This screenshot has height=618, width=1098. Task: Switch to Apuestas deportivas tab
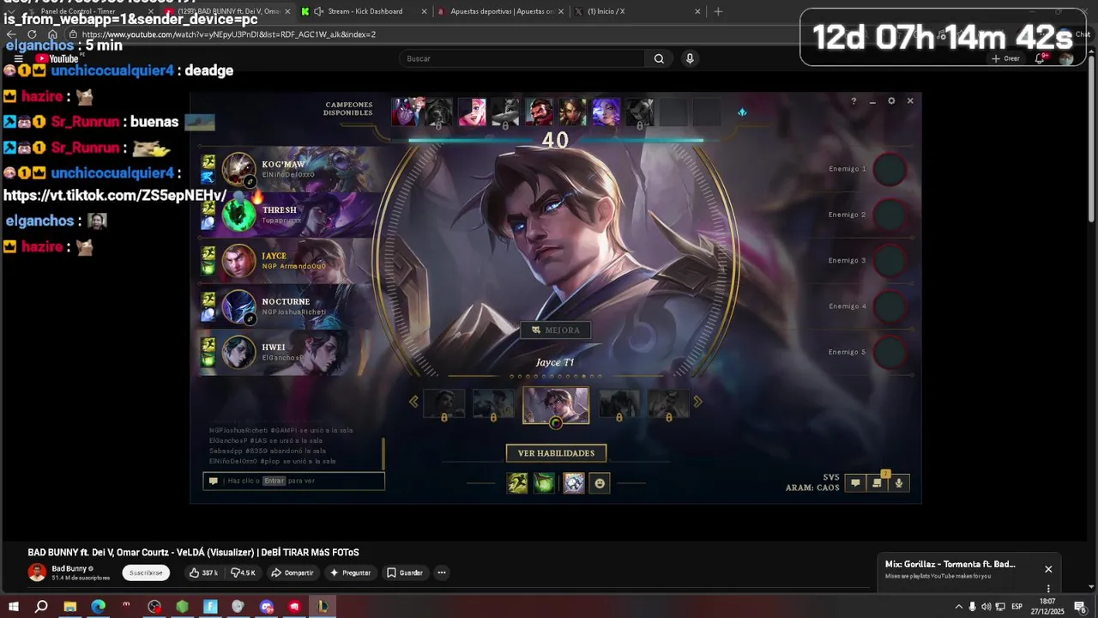tap(501, 11)
